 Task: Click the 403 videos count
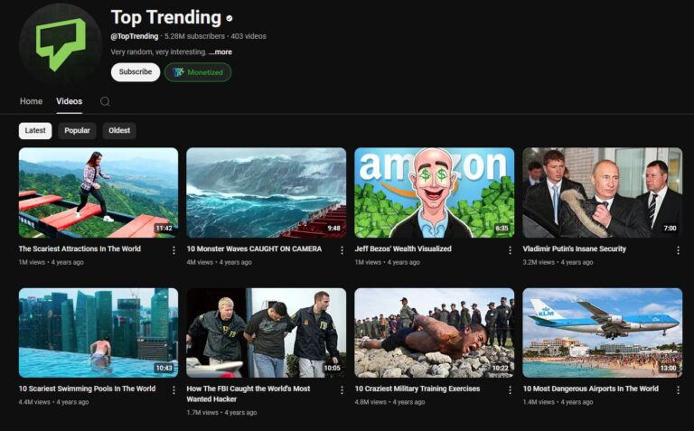click(x=249, y=36)
